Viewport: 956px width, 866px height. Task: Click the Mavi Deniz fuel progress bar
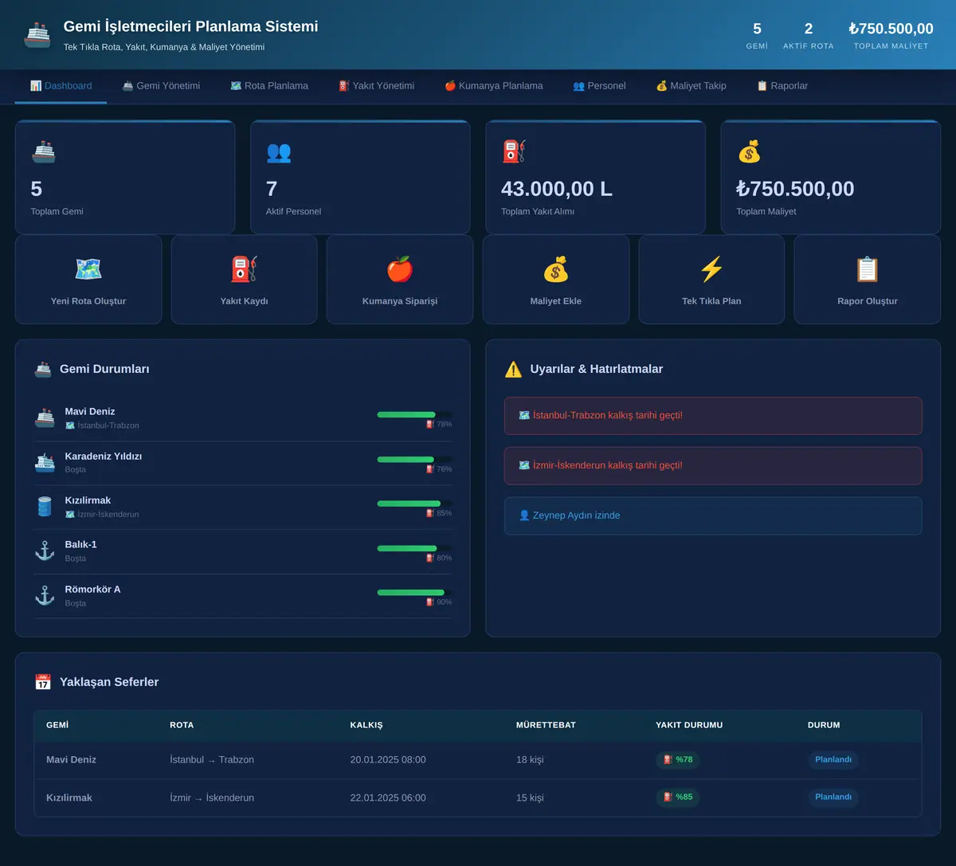click(414, 414)
